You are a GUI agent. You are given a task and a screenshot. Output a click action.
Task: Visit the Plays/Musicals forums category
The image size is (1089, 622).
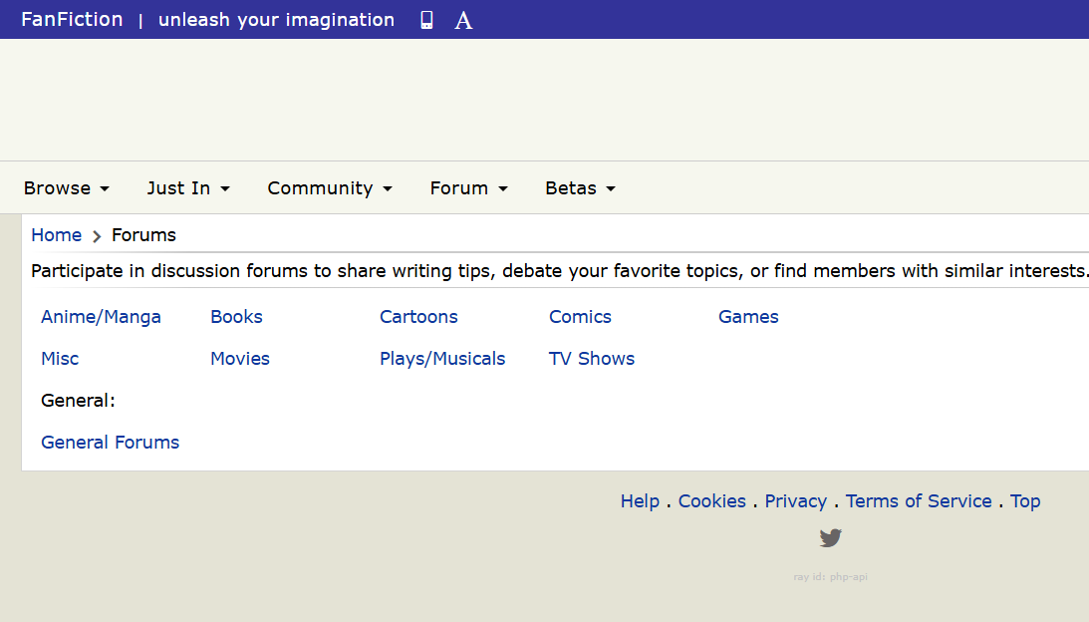(x=442, y=359)
